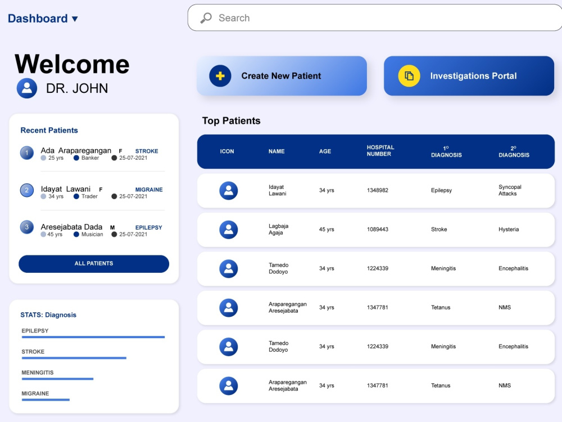The image size is (562, 422).
Task: Click the Epilepsy primary diagnosis cell
Action: click(x=441, y=190)
